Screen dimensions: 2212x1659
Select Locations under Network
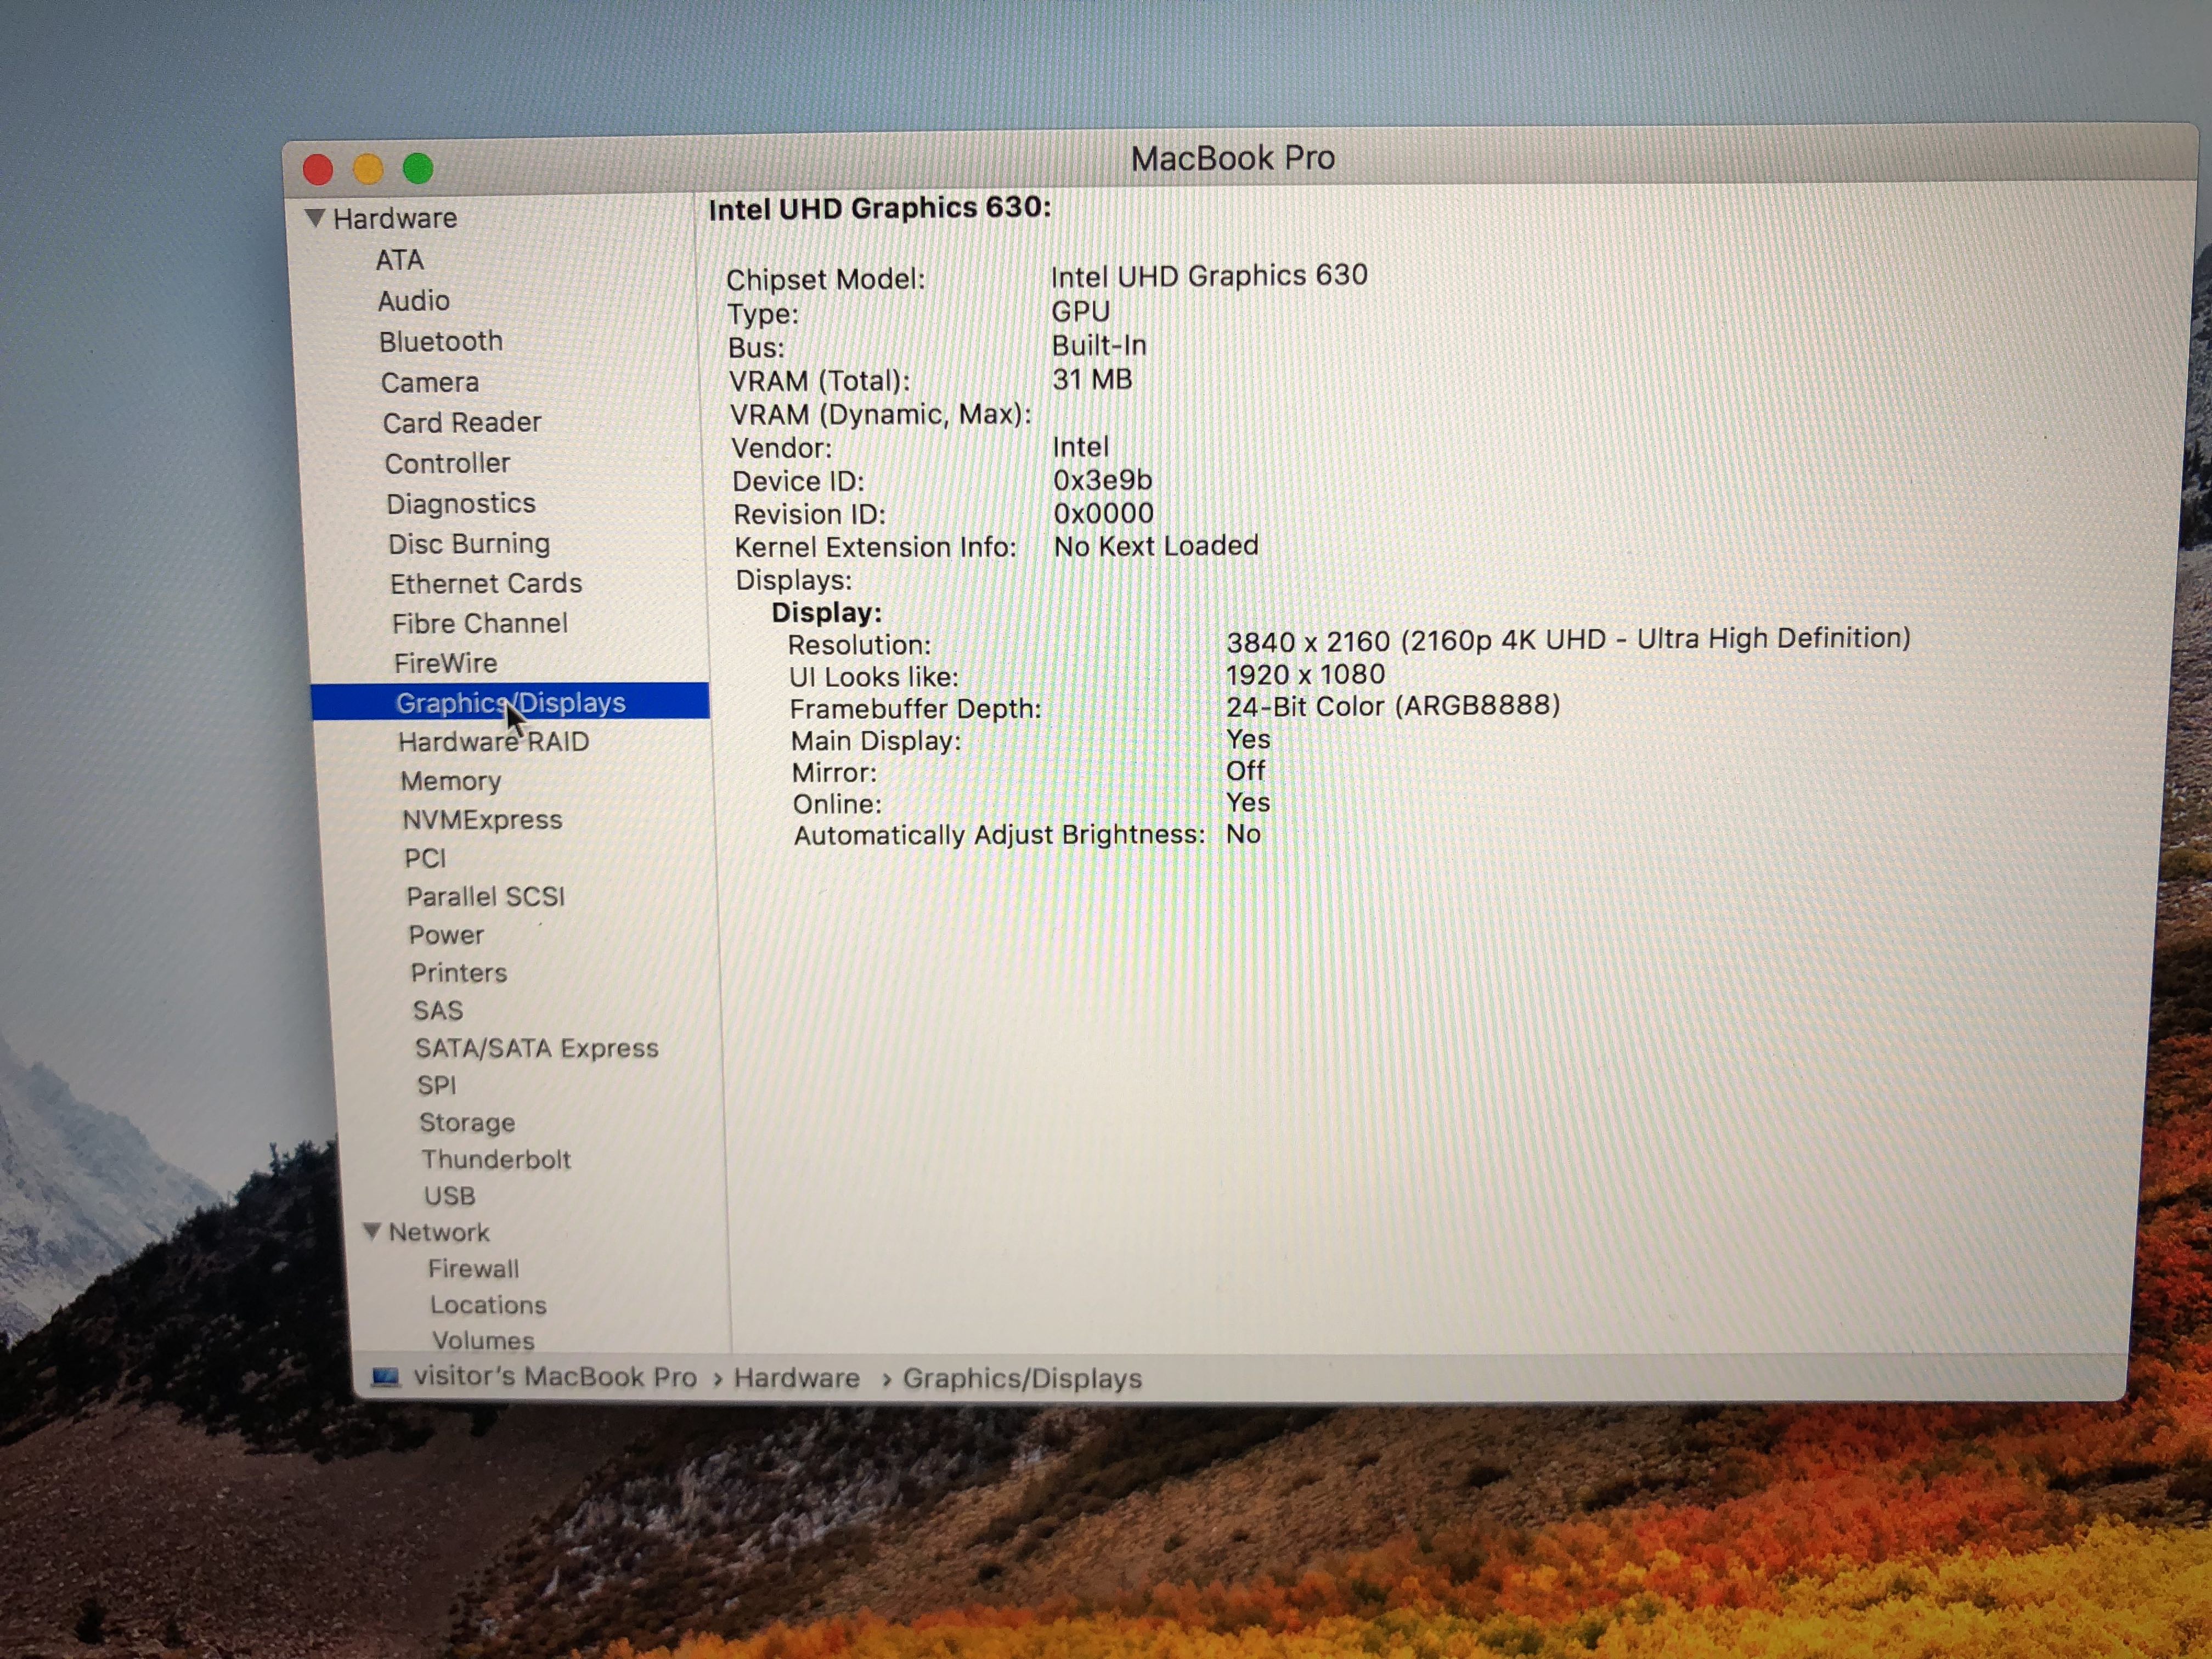click(x=488, y=1305)
